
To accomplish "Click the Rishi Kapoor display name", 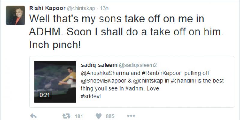I will click(x=47, y=8).
